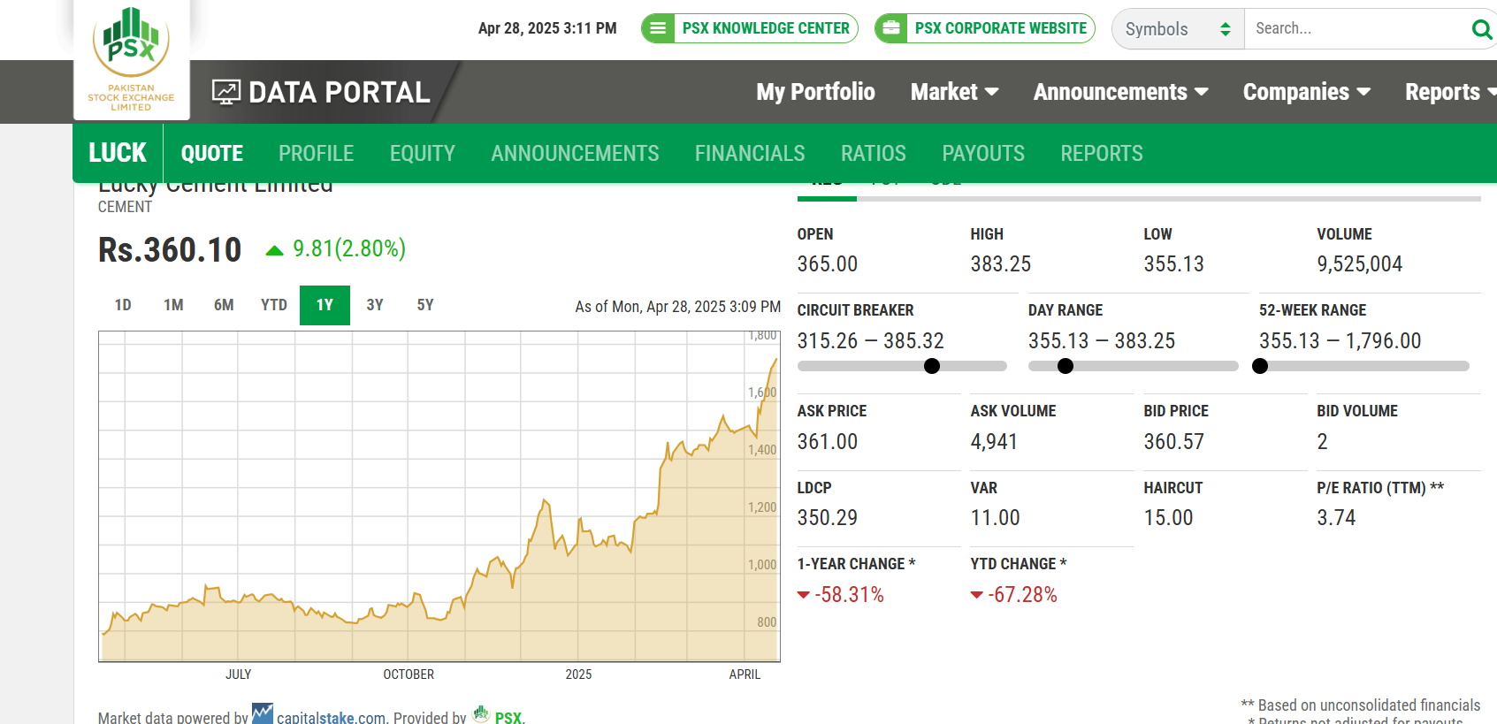
Task: Click the day range marker
Action: click(1065, 366)
